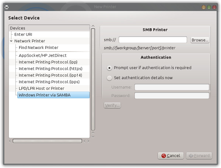Choose Internet Printing Protocol (ipps)
Image resolution: width=221 pixels, height=168 pixels.
pos(49,82)
